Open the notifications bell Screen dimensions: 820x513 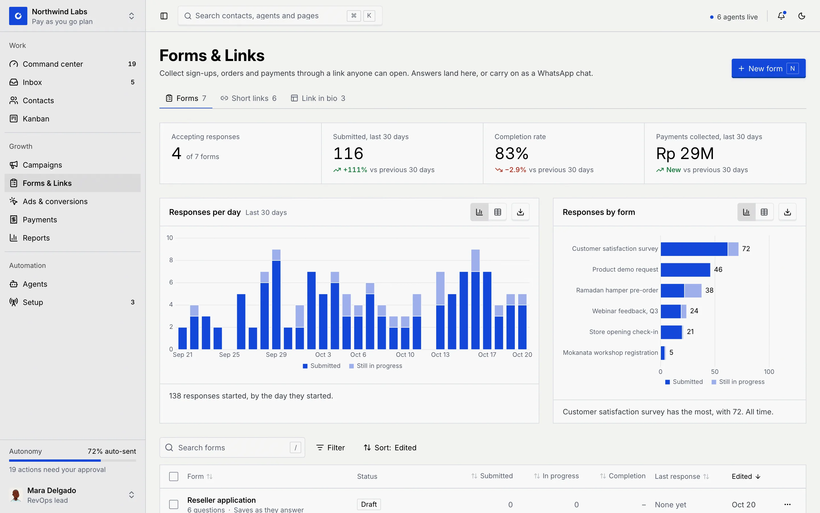(781, 16)
